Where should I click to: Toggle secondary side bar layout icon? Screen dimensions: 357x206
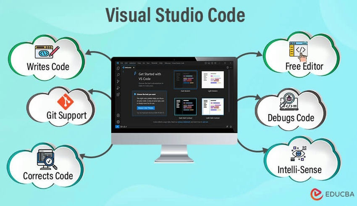(212, 63)
